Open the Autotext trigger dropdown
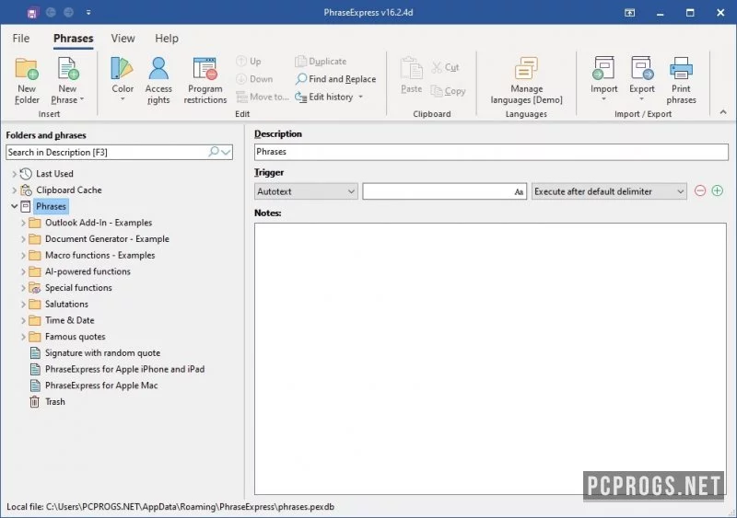The height and width of the screenshot is (518, 737). pyautogui.click(x=306, y=191)
